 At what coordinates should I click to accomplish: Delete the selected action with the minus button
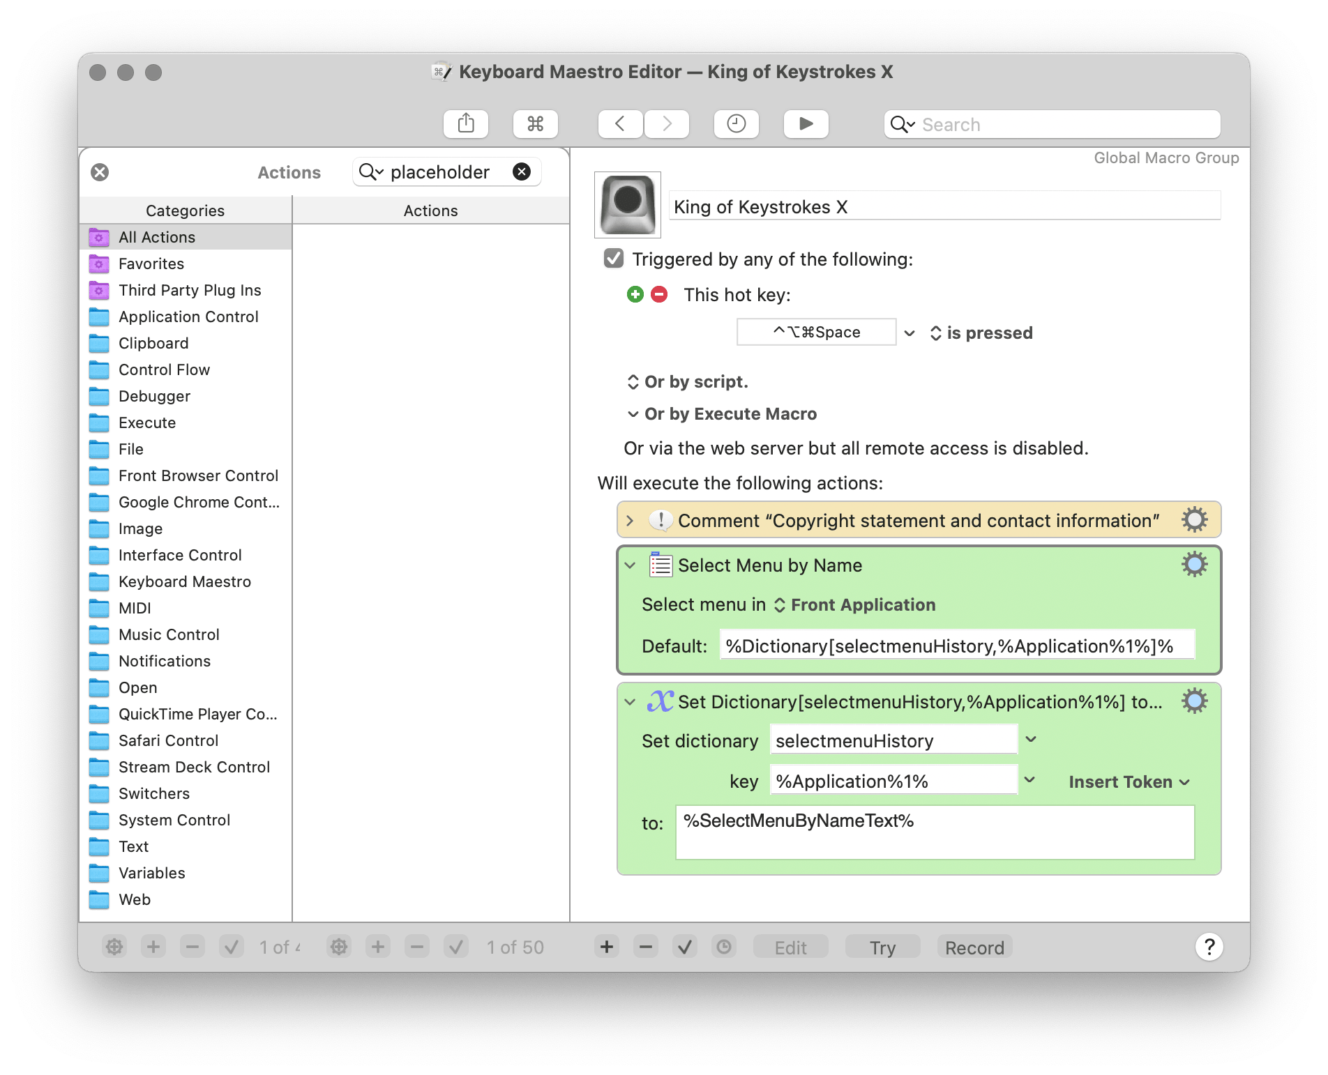[x=646, y=947]
